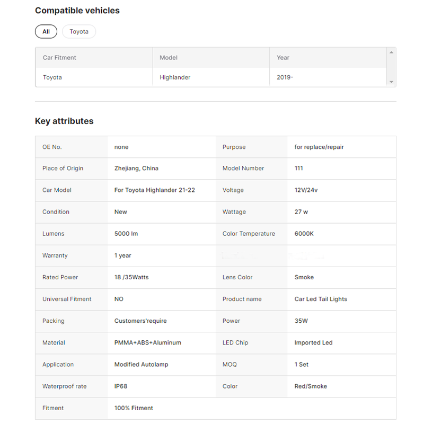Click the 6000K color temperature value
Screen dimensions: 424x424
[x=304, y=234]
